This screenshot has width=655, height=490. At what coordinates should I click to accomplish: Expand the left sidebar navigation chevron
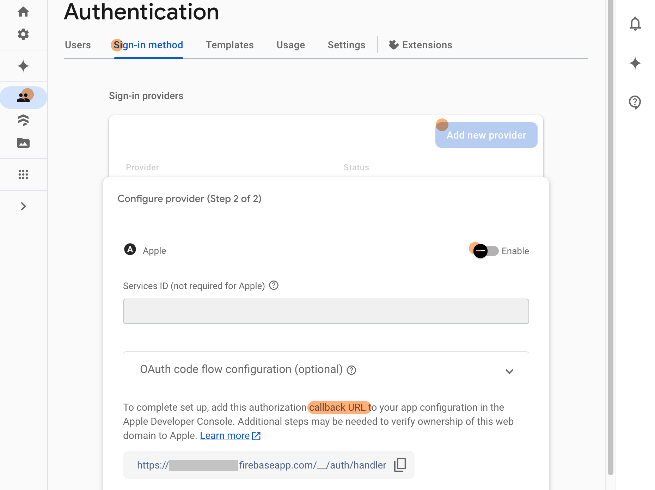23,206
